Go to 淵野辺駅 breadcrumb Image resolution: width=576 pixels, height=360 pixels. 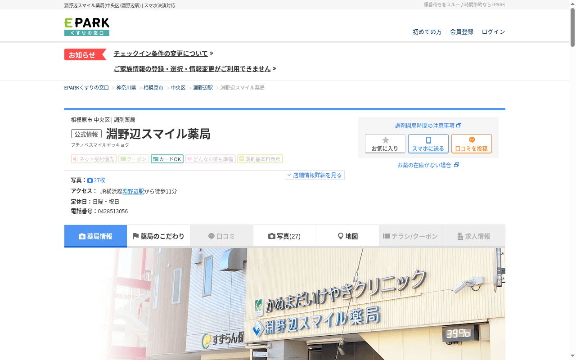[203, 88]
